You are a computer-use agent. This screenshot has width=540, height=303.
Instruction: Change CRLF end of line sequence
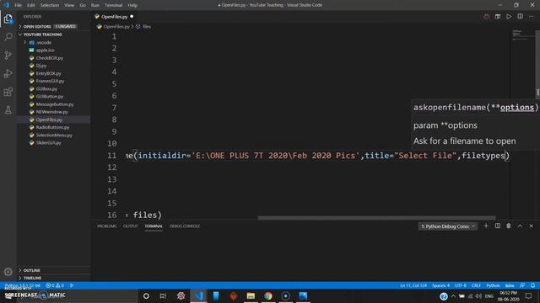[476, 285]
